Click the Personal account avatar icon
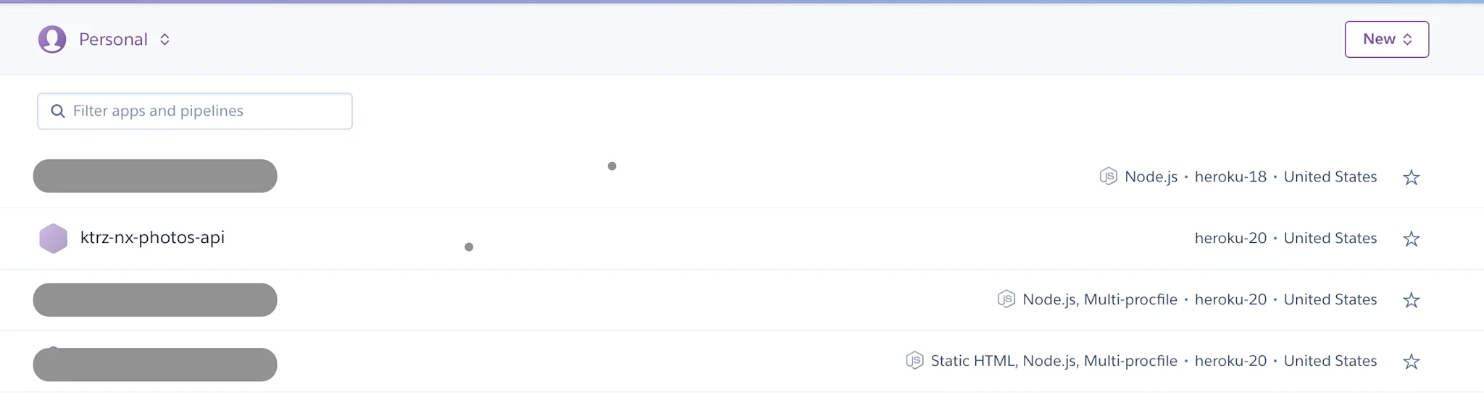Viewport: 1484px width, 418px height. point(51,38)
